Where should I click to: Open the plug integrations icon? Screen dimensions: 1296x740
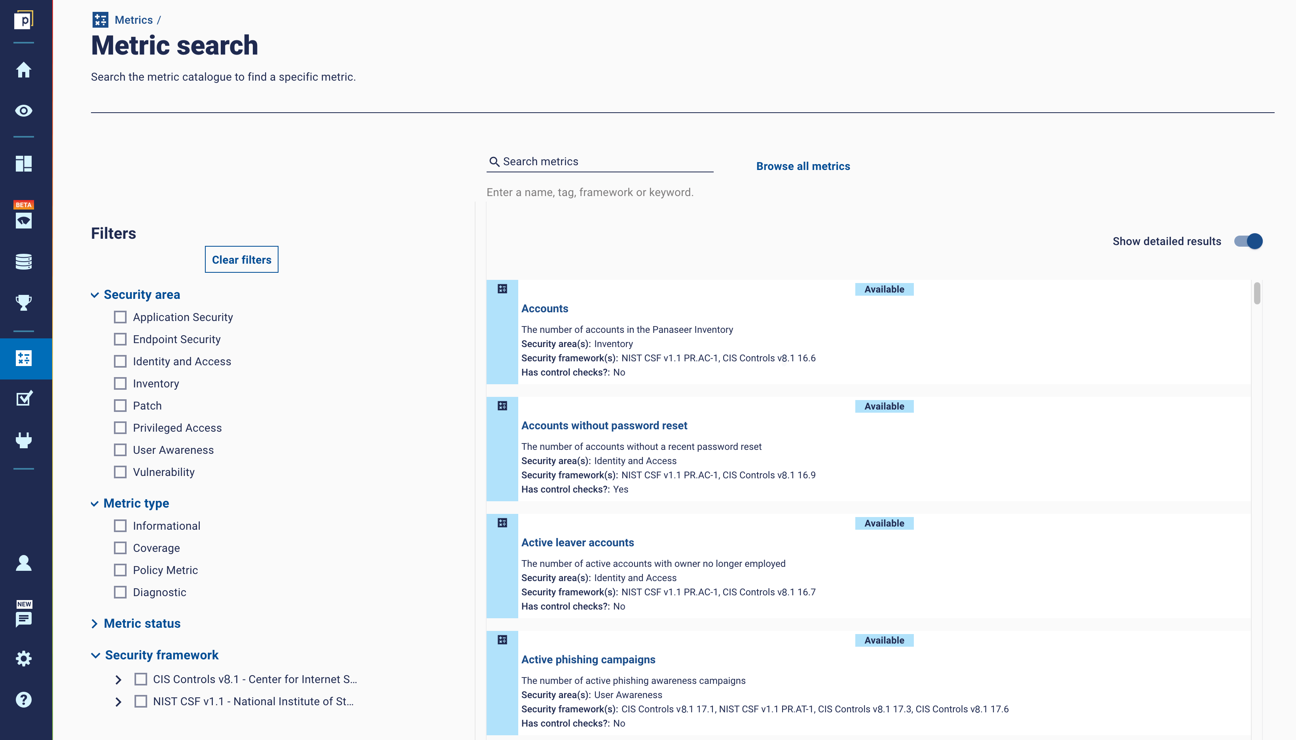click(23, 440)
